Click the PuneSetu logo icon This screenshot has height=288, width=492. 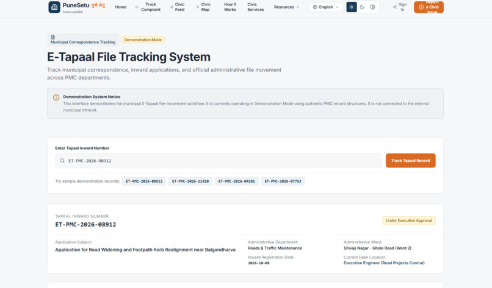tap(54, 7)
